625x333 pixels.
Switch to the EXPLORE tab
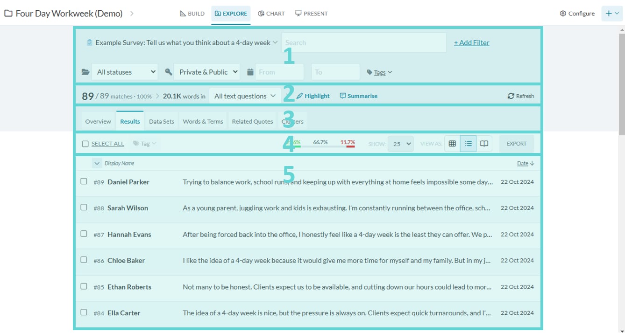point(231,14)
